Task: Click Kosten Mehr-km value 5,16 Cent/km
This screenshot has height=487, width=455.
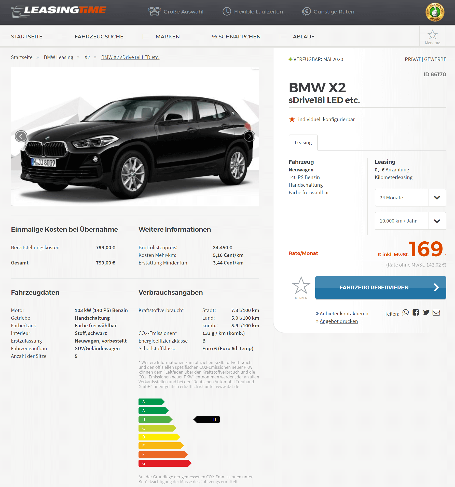Action: coord(228,255)
